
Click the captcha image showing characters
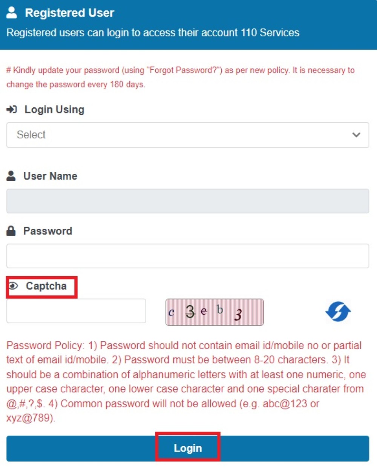(x=214, y=312)
